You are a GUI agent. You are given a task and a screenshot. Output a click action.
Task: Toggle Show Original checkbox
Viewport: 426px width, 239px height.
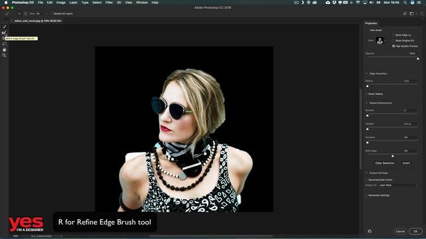tap(393, 40)
